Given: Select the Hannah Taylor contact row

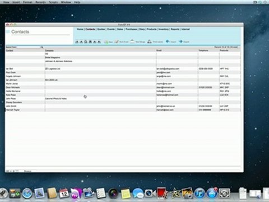Looking at the screenshot, I should [123, 110].
